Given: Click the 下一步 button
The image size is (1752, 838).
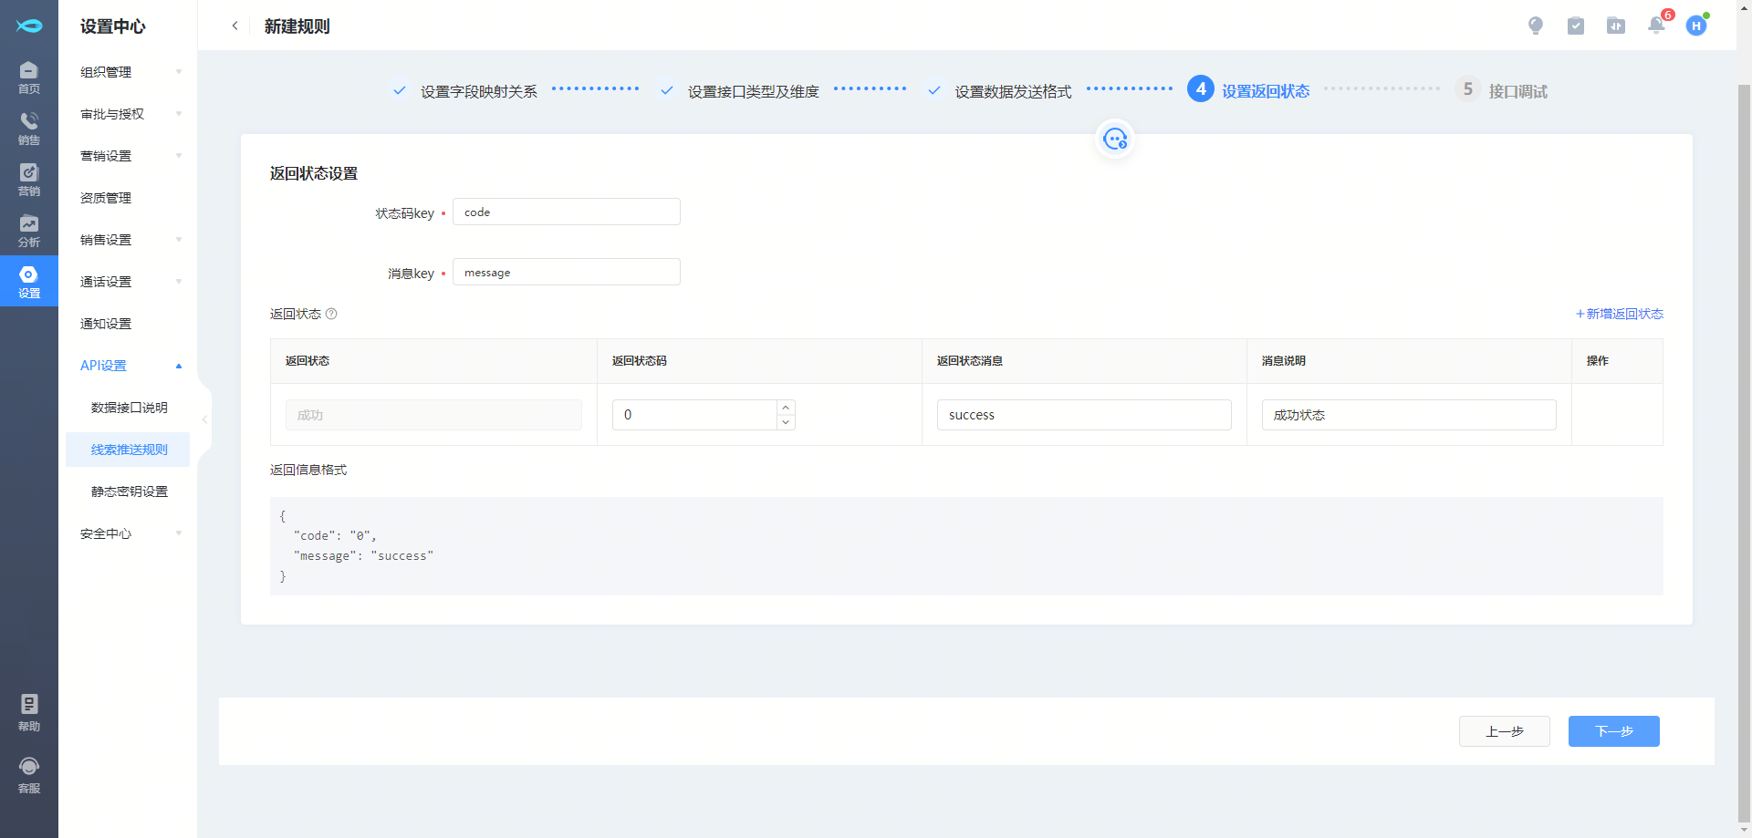Looking at the screenshot, I should 1613,731.
